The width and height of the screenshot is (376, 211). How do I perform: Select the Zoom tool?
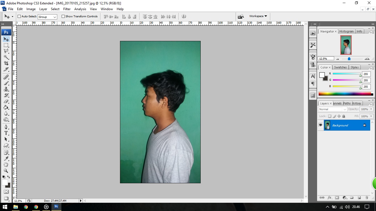6,171
